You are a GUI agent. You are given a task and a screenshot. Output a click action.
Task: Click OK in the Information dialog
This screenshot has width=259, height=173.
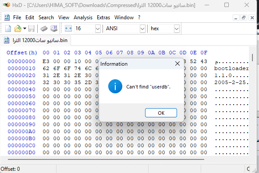click(x=161, y=113)
